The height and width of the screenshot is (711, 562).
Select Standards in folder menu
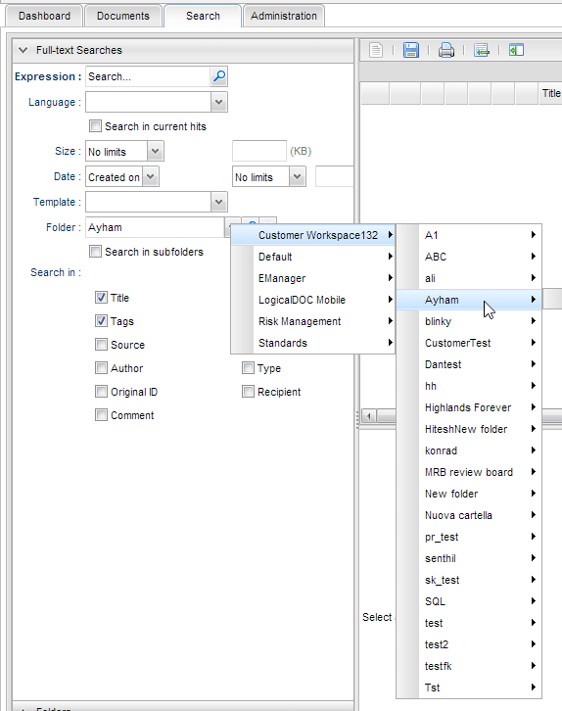click(x=312, y=343)
